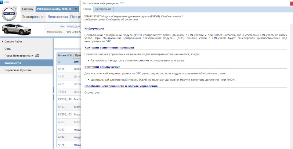Open the Диагностика menu
This screenshot has height=149, width=293.
[58, 17]
